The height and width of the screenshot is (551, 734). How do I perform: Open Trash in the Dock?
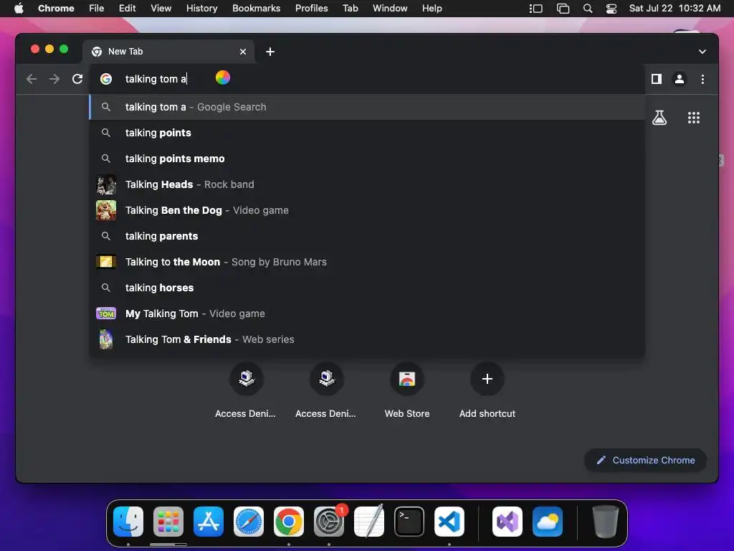point(605,522)
